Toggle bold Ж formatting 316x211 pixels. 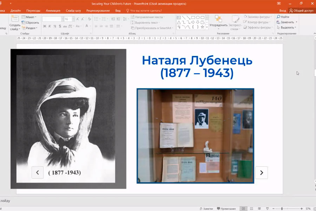(x=45, y=26)
